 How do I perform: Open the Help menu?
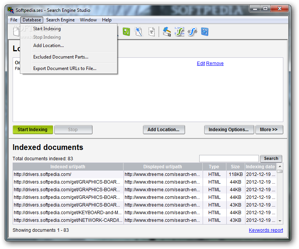tap(107, 20)
